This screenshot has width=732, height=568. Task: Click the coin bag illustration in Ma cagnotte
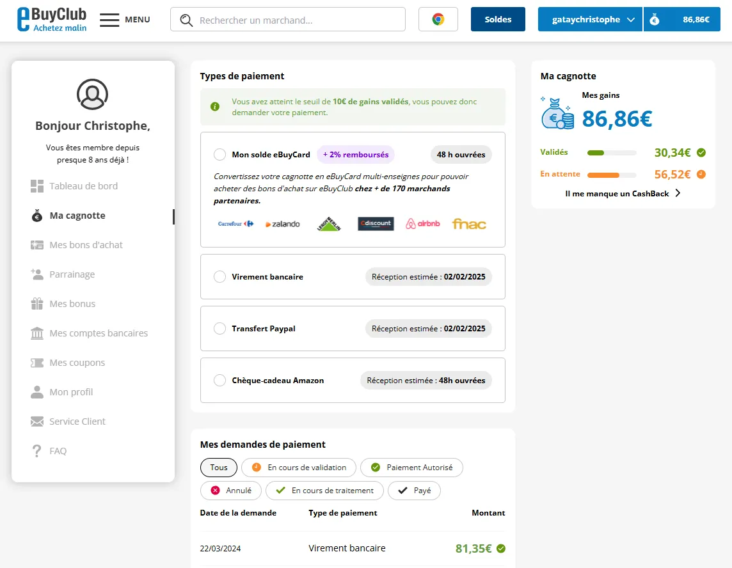point(557,113)
